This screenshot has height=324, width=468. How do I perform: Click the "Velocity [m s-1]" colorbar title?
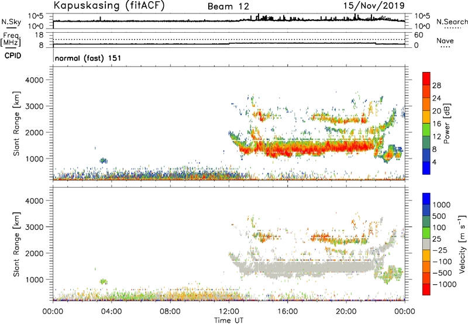462,244
